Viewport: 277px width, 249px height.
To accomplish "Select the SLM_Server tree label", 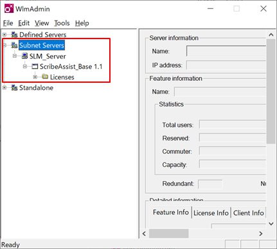I will pos(48,56).
